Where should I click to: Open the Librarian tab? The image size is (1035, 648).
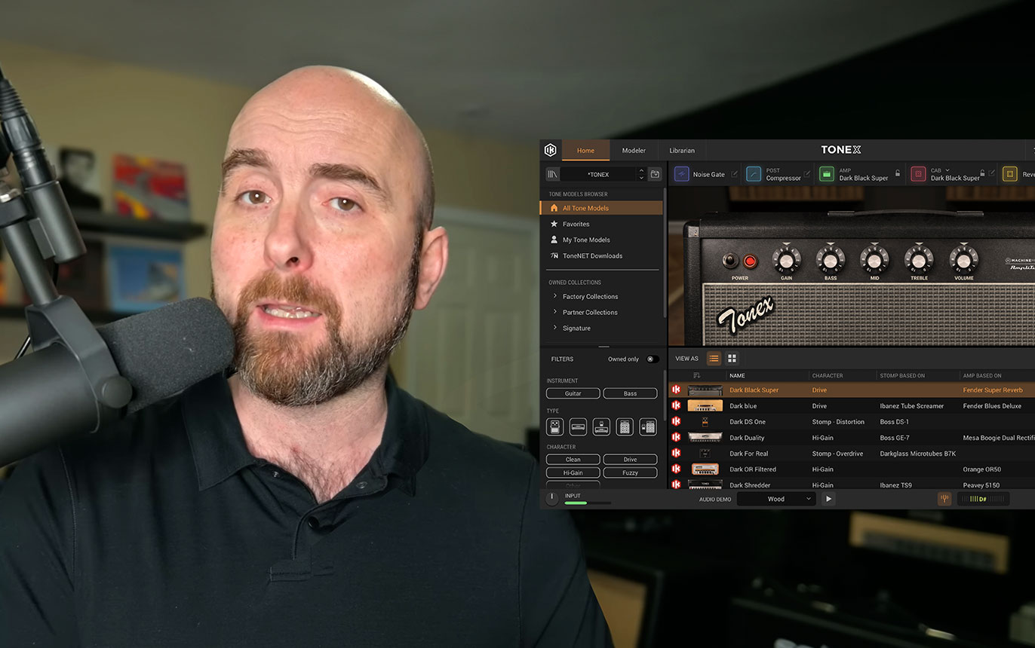click(682, 151)
